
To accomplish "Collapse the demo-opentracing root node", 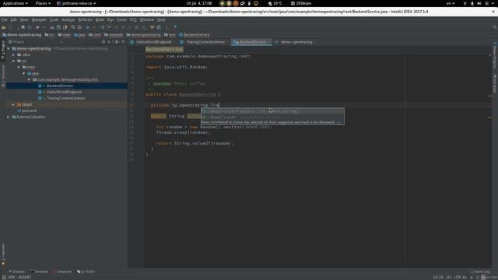I will 9,48.
